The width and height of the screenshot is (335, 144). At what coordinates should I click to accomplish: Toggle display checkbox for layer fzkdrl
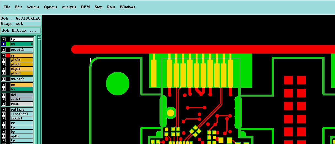(x=4, y=118)
